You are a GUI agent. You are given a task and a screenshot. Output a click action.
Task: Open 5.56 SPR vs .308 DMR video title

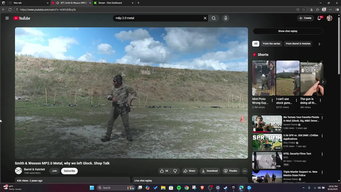pos(301,137)
